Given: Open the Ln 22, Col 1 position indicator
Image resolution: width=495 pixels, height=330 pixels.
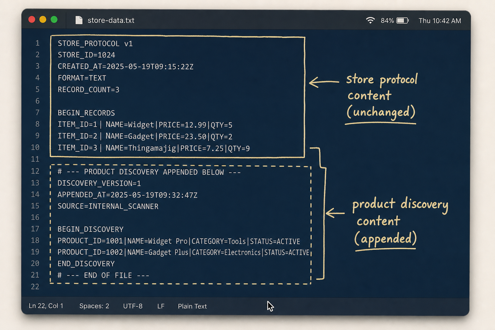Looking at the screenshot, I should tap(46, 306).
